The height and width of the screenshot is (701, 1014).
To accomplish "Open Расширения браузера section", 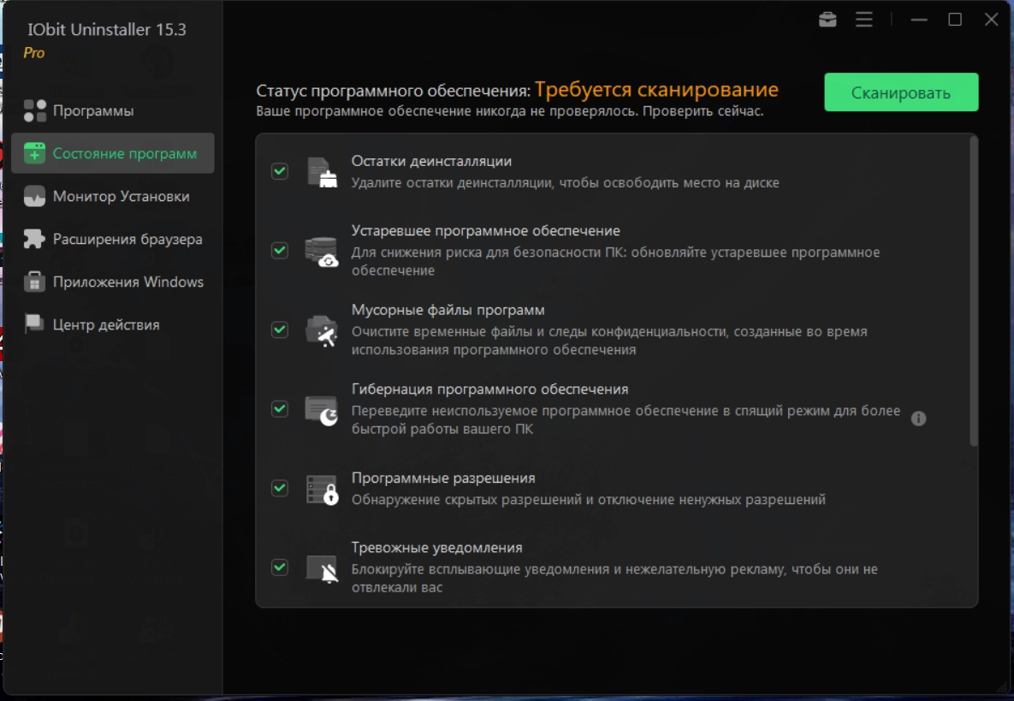I will click(x=112, y=240).
